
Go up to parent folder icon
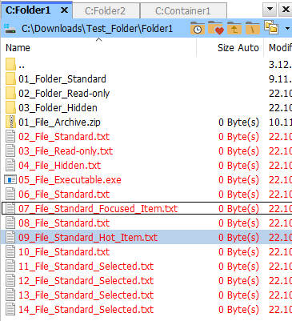tap(234, 28)
